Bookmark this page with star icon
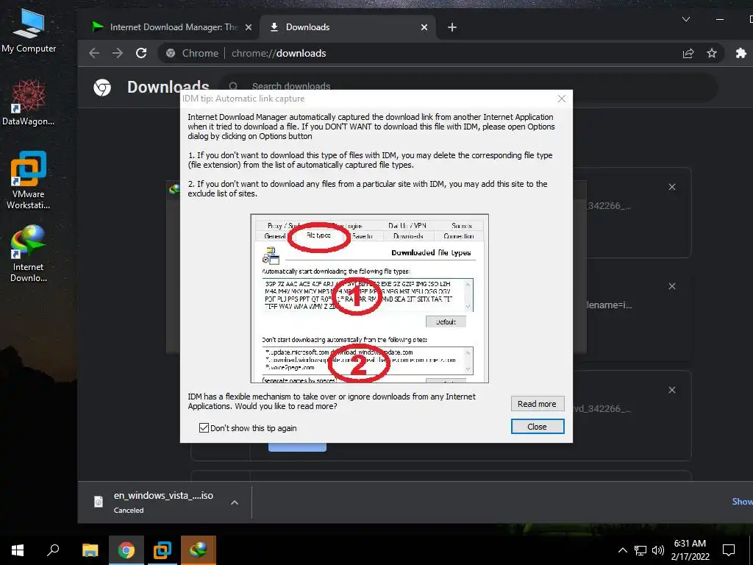Screen dimensions: 753x565 712,53
